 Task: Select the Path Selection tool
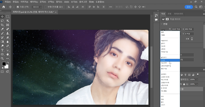8,50
